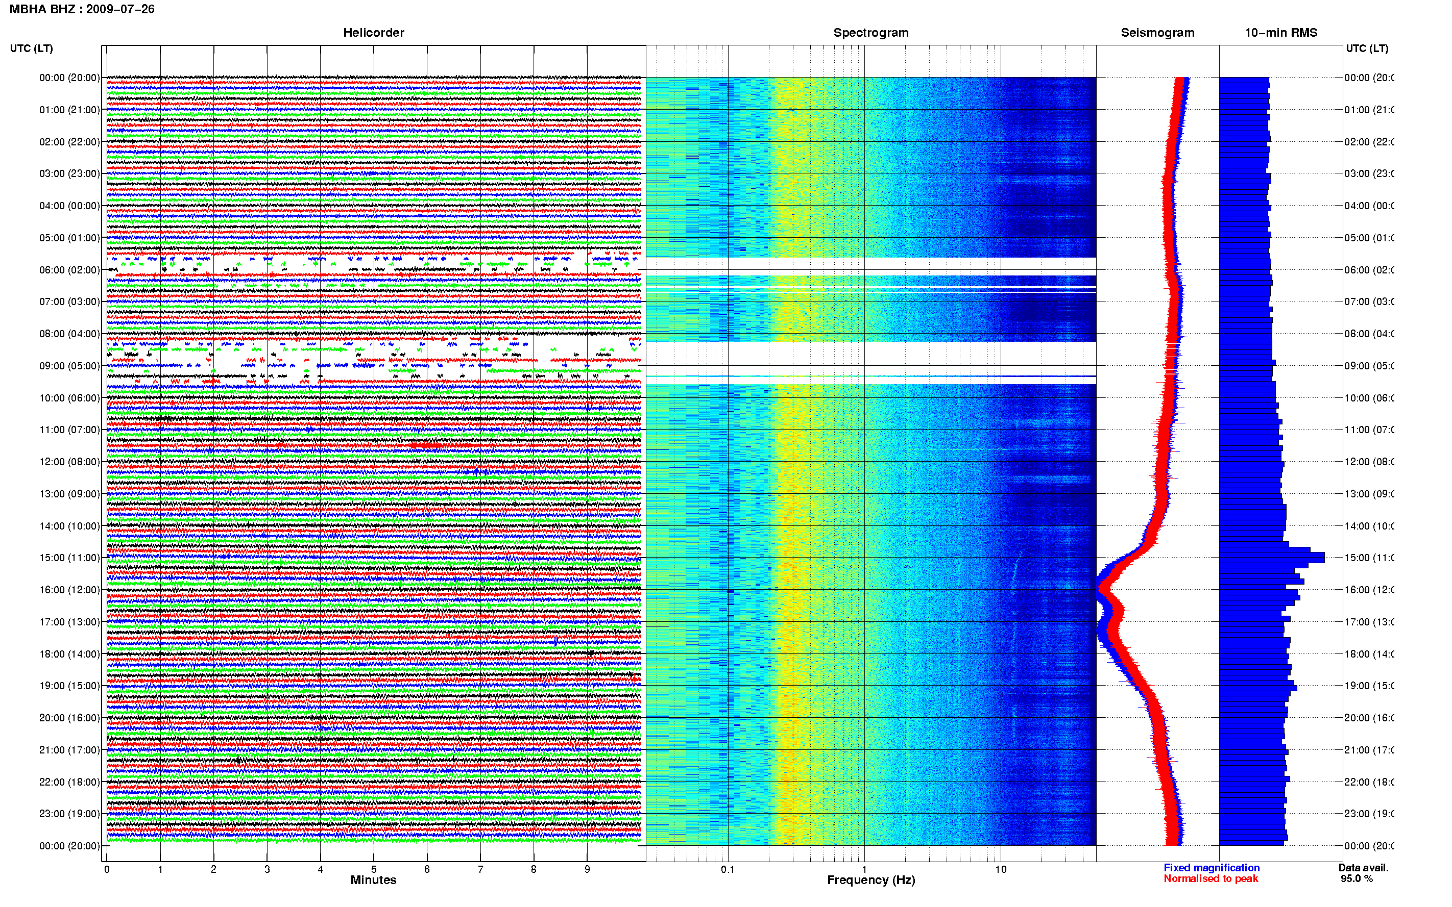Click the left 05:00 (01:00) time label

coord(69,238)
